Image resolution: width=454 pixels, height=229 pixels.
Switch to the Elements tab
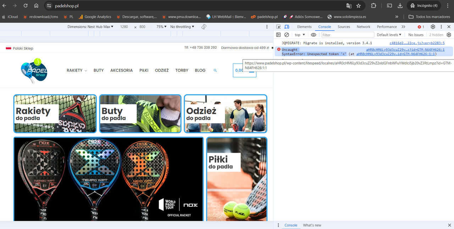pos(304,27)
